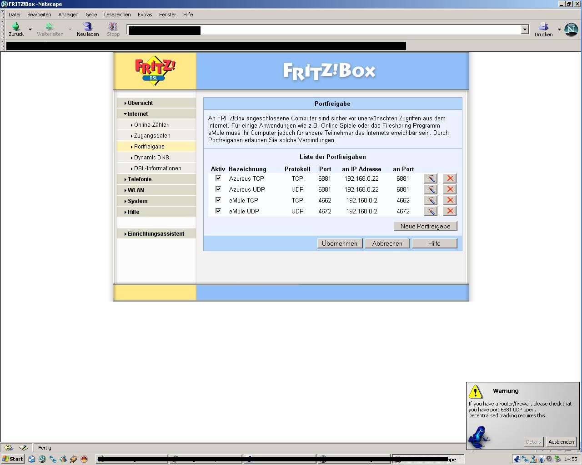This screenshot has height=465, width=582.
Task: Click the MSN Messenger quick launch icon
Action: coord(63,459)
